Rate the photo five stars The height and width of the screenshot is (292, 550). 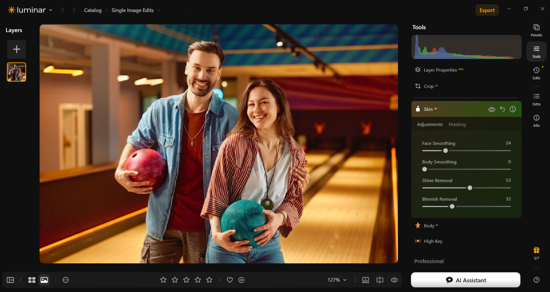click(x=209, y=280)
